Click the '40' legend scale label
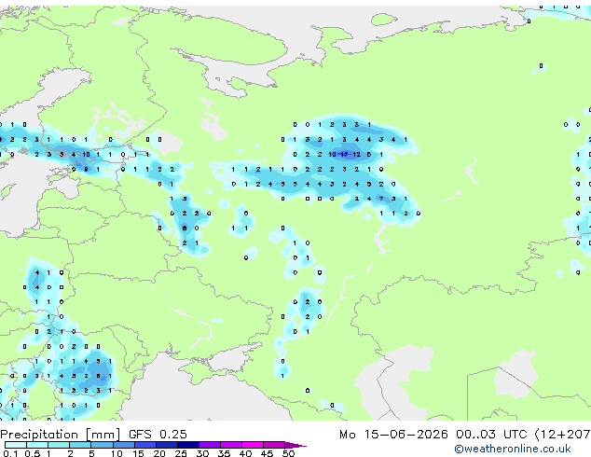This screenshot has height=457, width=591. pos(245,453)
